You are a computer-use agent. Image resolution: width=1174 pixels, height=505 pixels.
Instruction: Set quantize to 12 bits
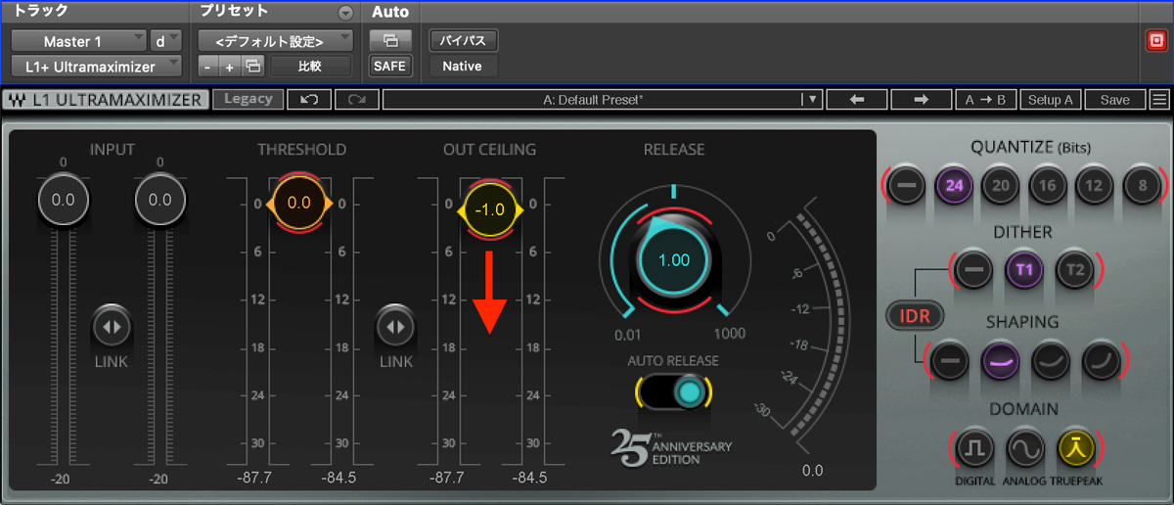[1093, 185]
